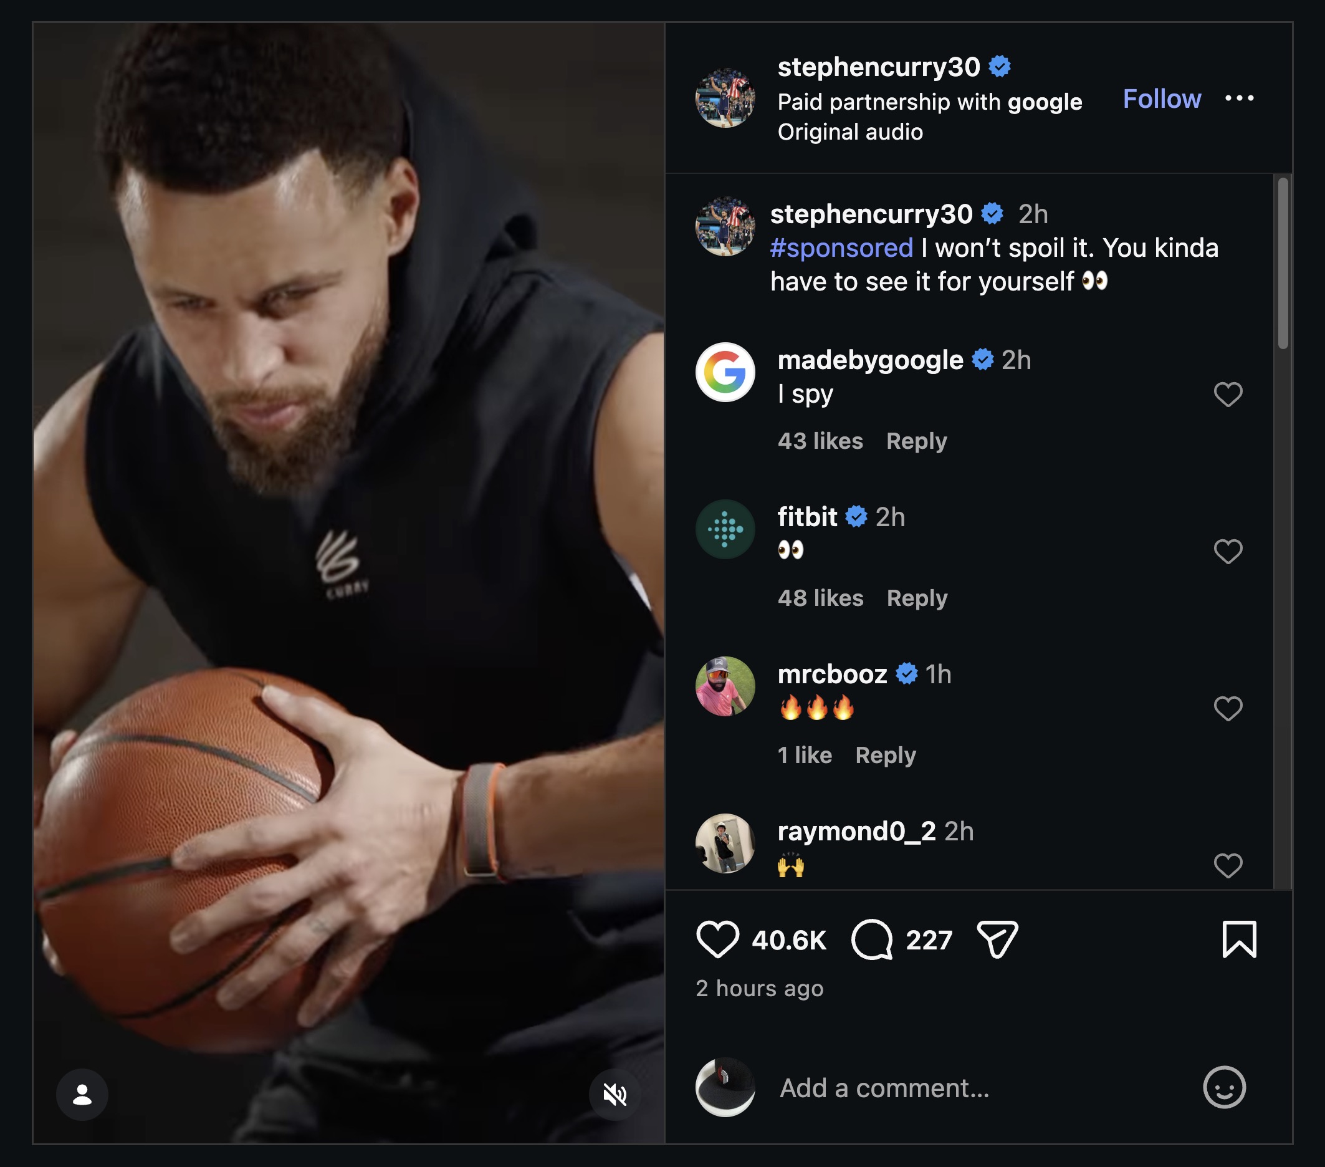Viewport: 1325px width, 1167px height.
Task: Click the Add a comment field
Action: 972,1088
